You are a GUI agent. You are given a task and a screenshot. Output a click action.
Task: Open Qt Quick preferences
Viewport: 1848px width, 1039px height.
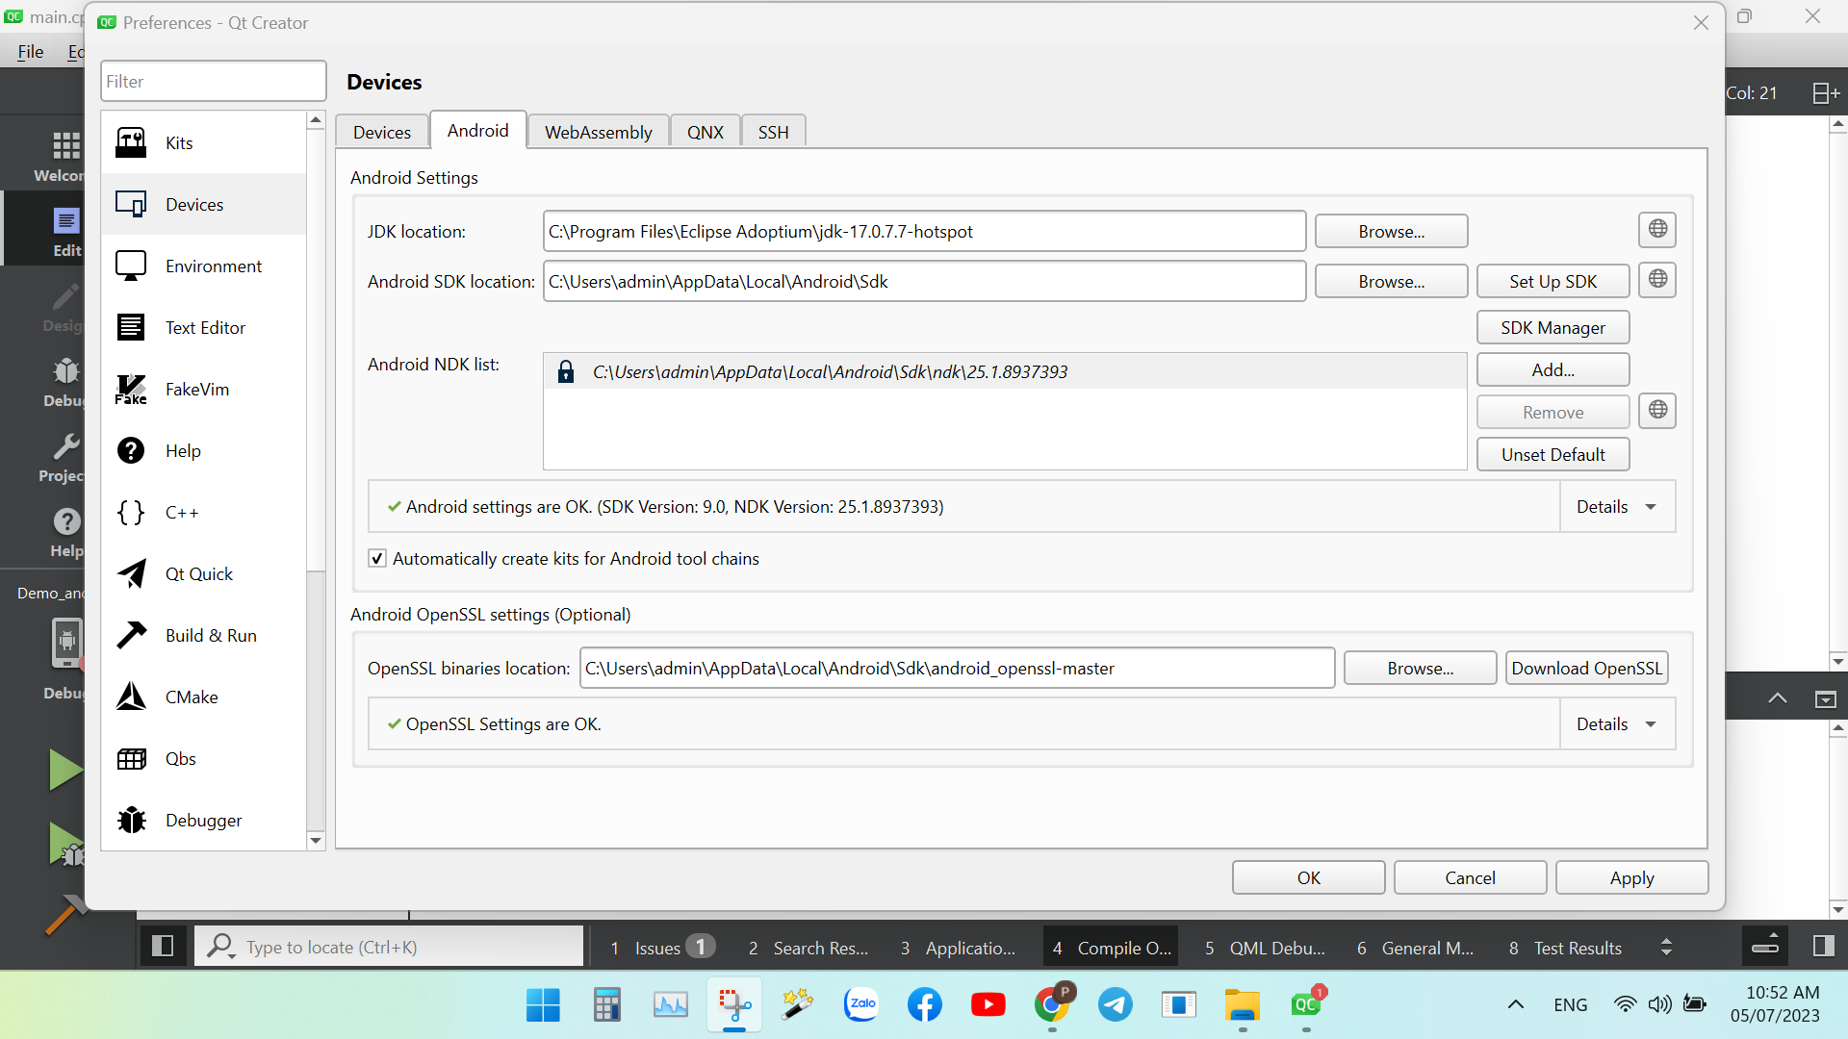point(203,573)
